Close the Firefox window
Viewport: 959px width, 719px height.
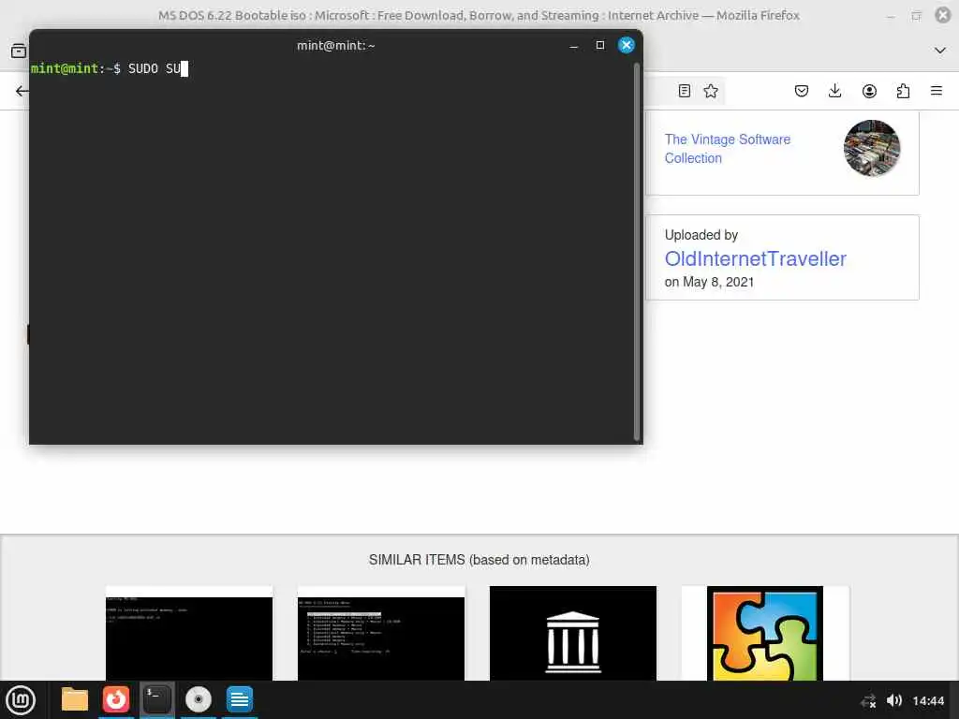point(943,15)
